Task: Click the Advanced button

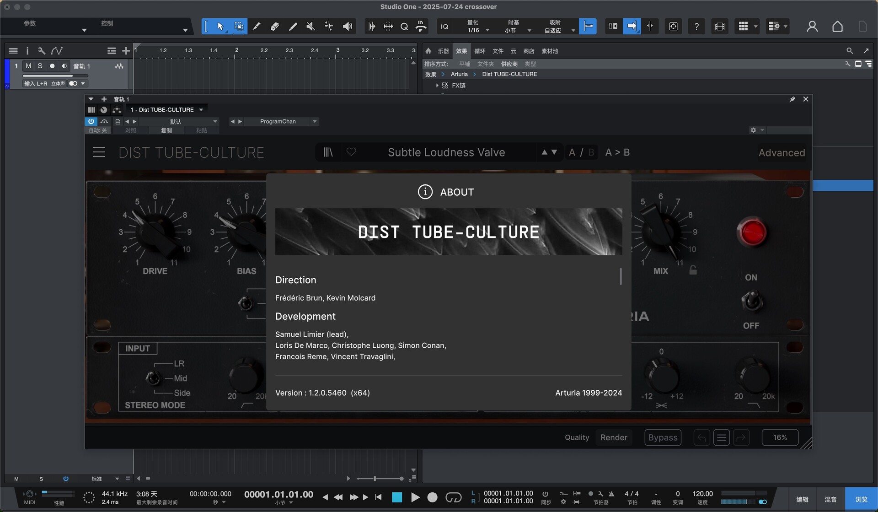Action: [782, 153]
